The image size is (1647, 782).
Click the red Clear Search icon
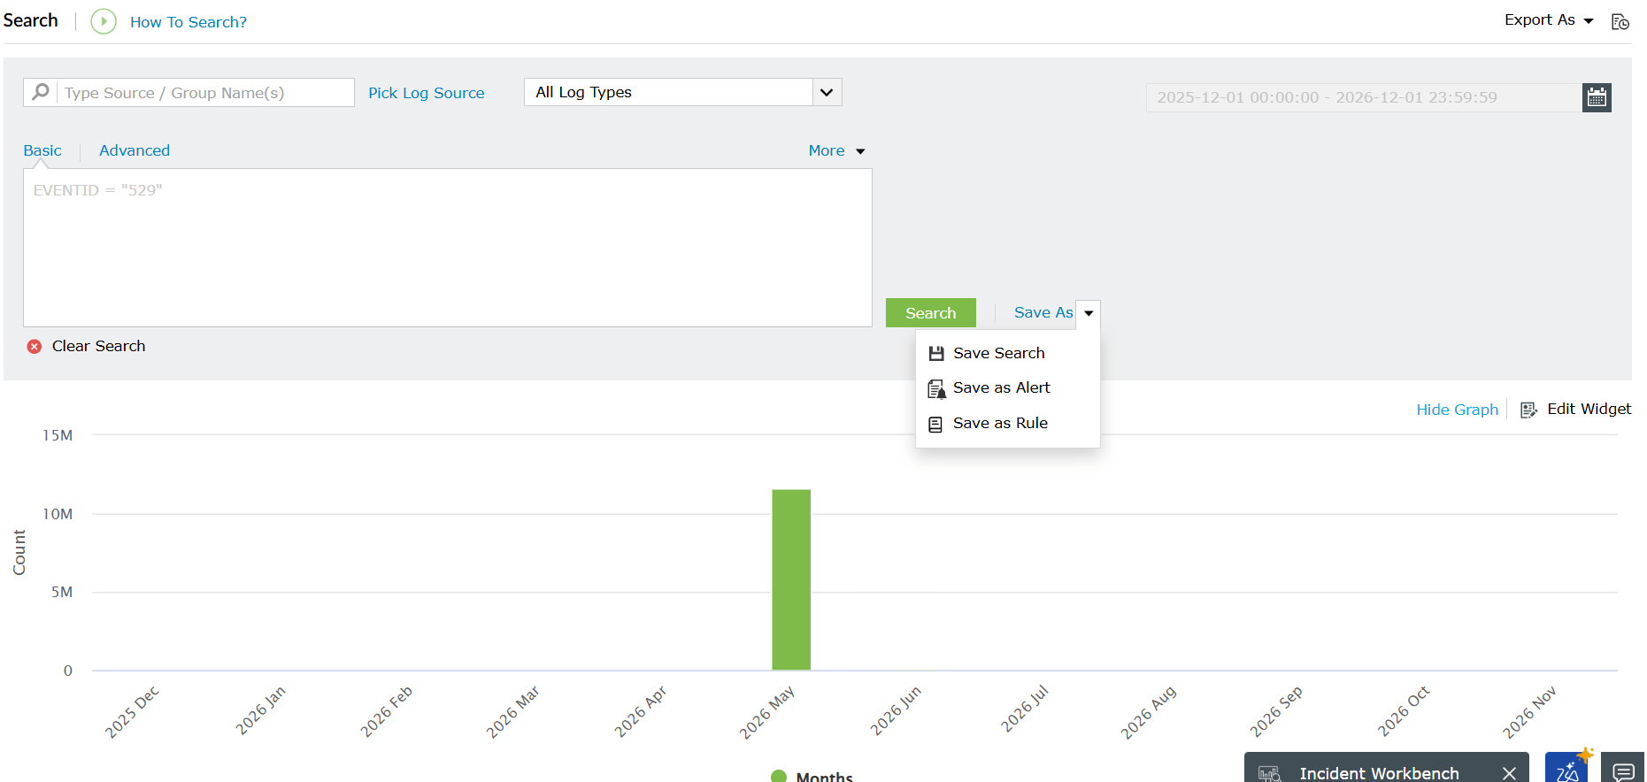coord(35,347)
